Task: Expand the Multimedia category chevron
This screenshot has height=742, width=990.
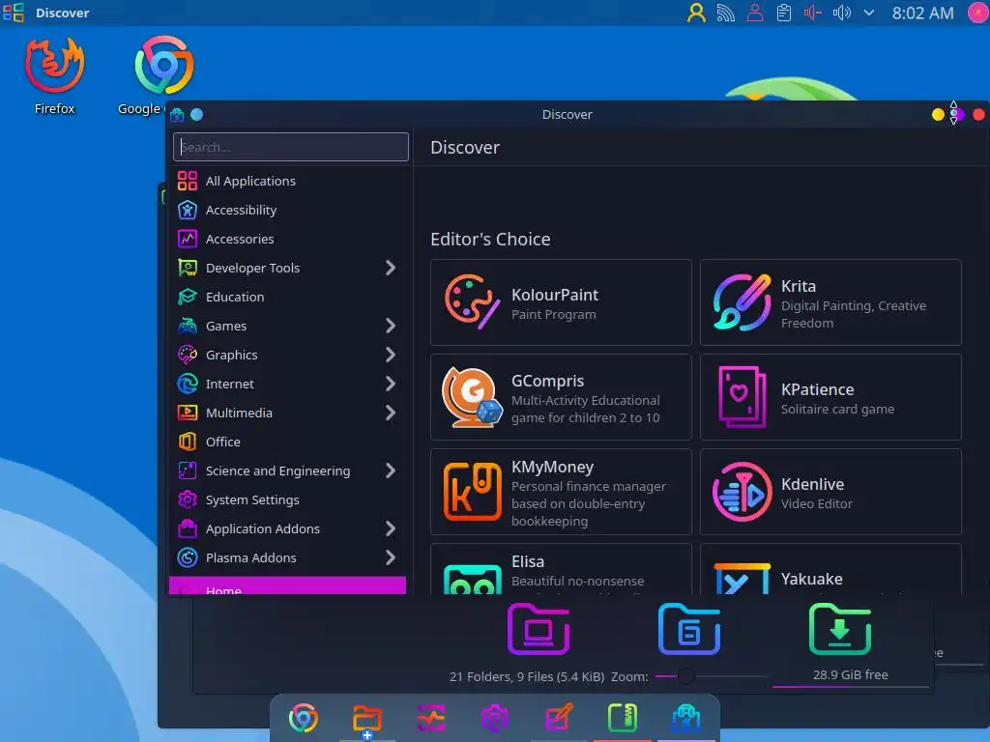Action: [x=391, y=413]
